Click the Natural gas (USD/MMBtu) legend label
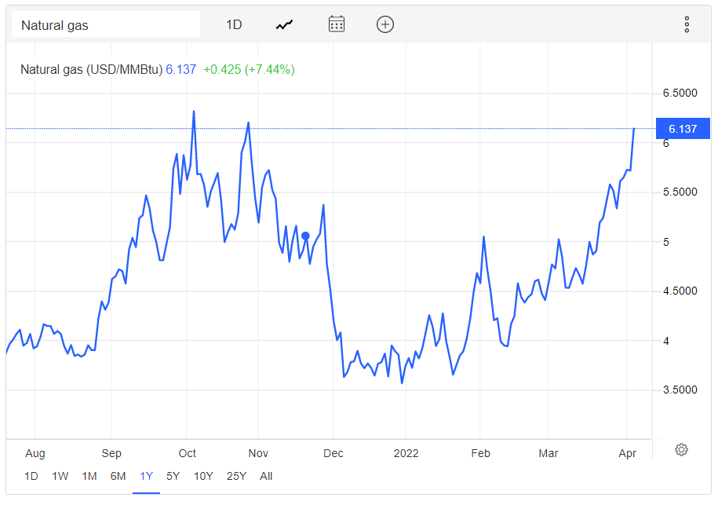Viewport: 718px width, 505px height. [92, 70]
